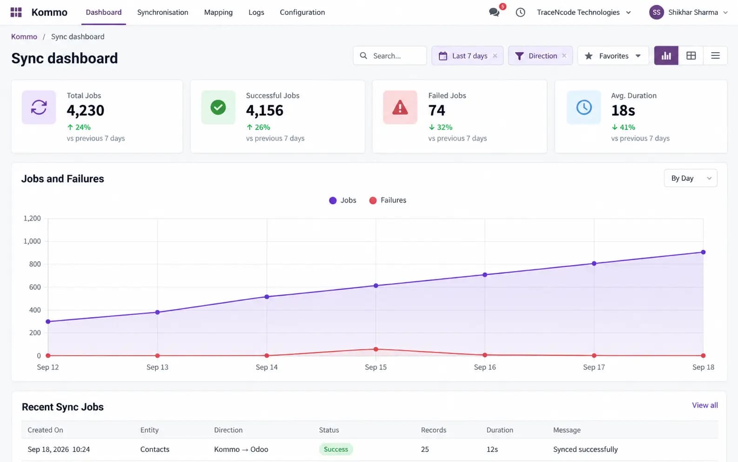Switch to the pivot table view
Image resolution: width=738 pixels, height=462 pixels.
pos(691,56)
